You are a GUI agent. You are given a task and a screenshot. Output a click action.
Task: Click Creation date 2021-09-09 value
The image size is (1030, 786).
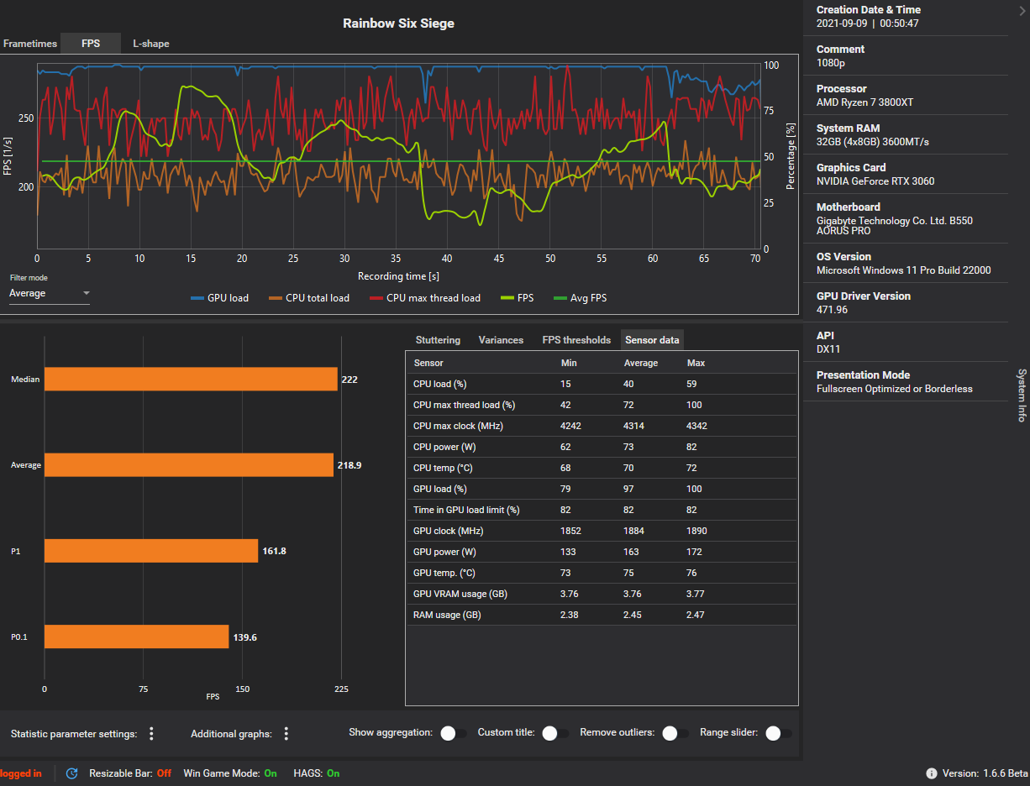[868, 24]
